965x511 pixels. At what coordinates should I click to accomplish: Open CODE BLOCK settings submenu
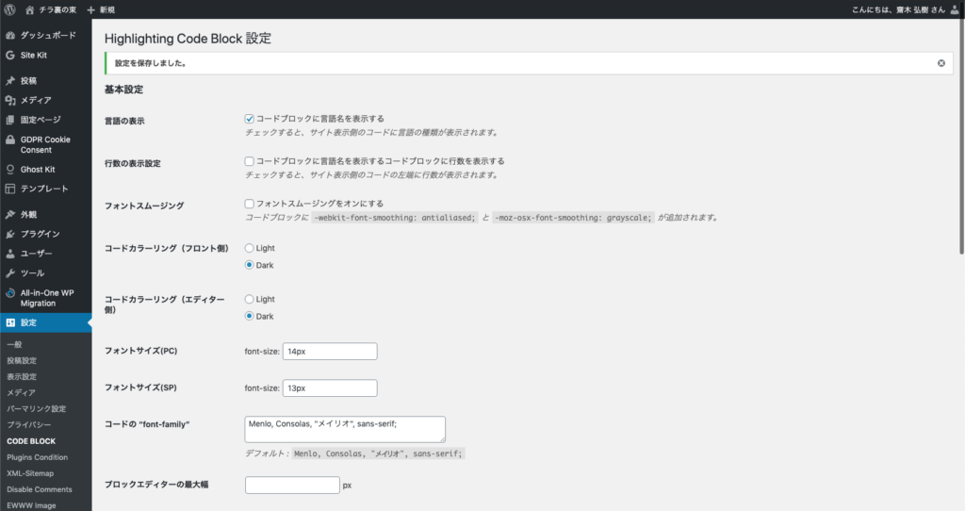(31, 441)
